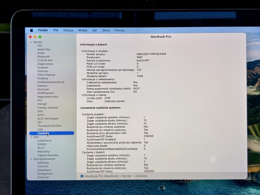Open the Okno menu
Screen dimensions: 260x195
[x=106, y=30]
